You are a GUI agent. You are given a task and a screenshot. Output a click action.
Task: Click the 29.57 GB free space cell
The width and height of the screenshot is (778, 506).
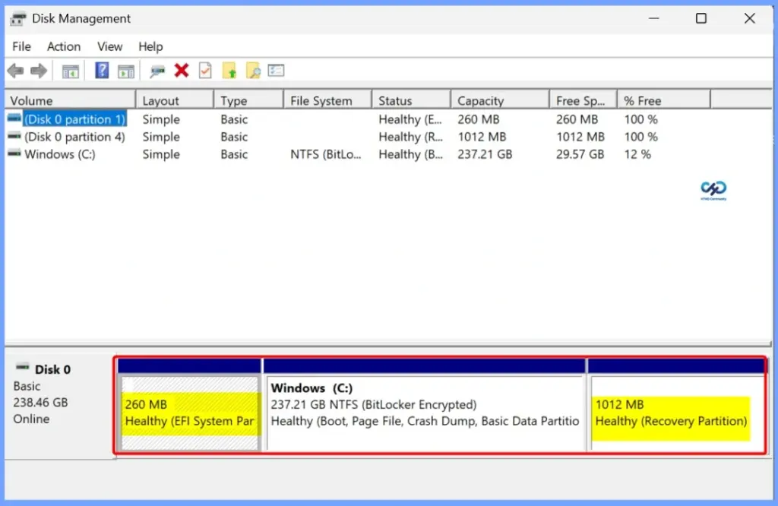point(580,154)
